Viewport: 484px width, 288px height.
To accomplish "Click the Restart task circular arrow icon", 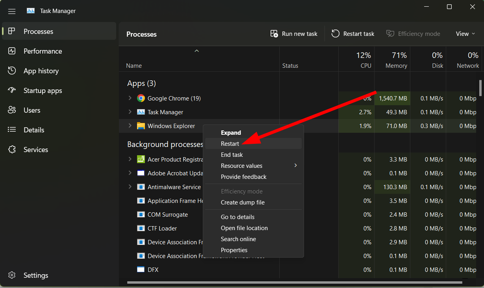I will 336,34.
